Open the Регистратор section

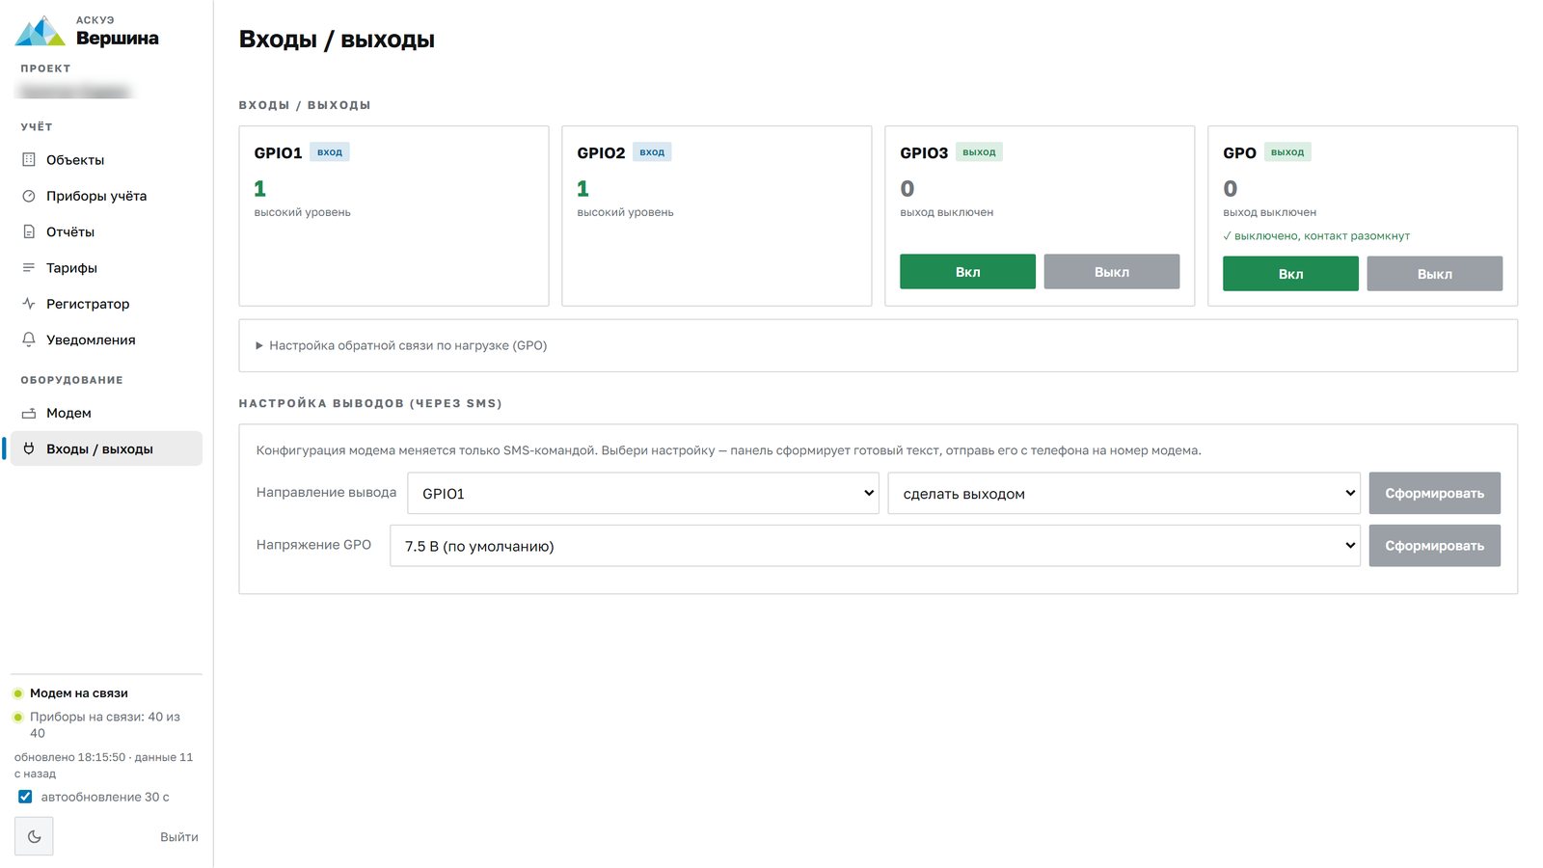(106, 304)
